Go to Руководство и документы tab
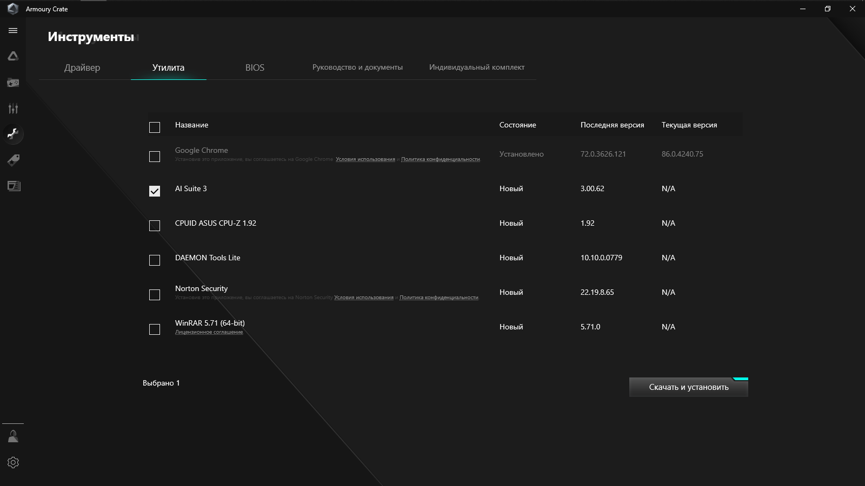Image resolution: width=865 pixels, height=486 pixels. pyautogui.click(x=357, y=67)
